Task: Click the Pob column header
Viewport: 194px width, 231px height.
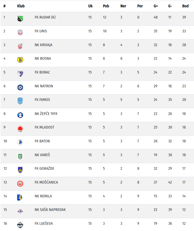Action: click(x=106, y=6)
